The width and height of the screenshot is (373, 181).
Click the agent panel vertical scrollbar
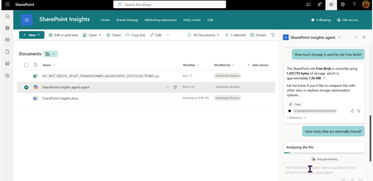point(370,138)
